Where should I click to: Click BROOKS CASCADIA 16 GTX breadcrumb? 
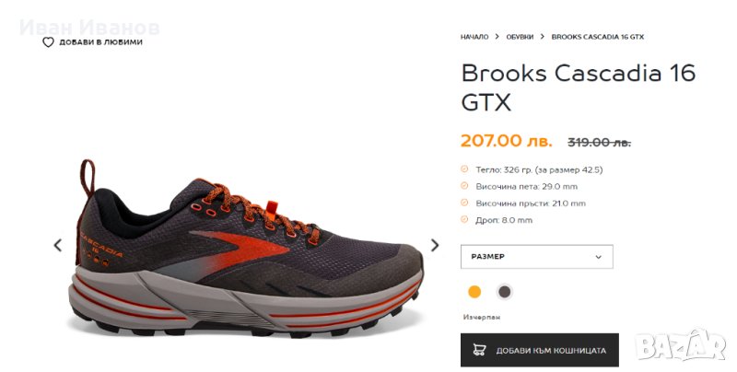pos(597,37)
